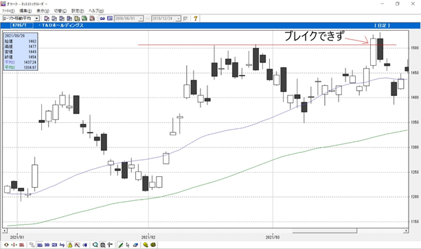Click the blue curved arrow icon
Screen dimensions: 421x249
[62, 245]
